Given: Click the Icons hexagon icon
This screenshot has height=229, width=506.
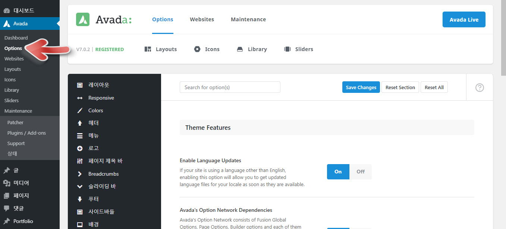Looking at the screenshot, I should click(x=197, y=49).
